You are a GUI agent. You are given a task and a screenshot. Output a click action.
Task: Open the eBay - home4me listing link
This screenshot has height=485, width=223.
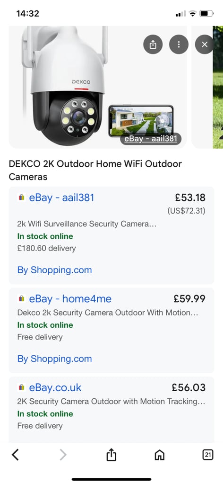coord(70,299)
